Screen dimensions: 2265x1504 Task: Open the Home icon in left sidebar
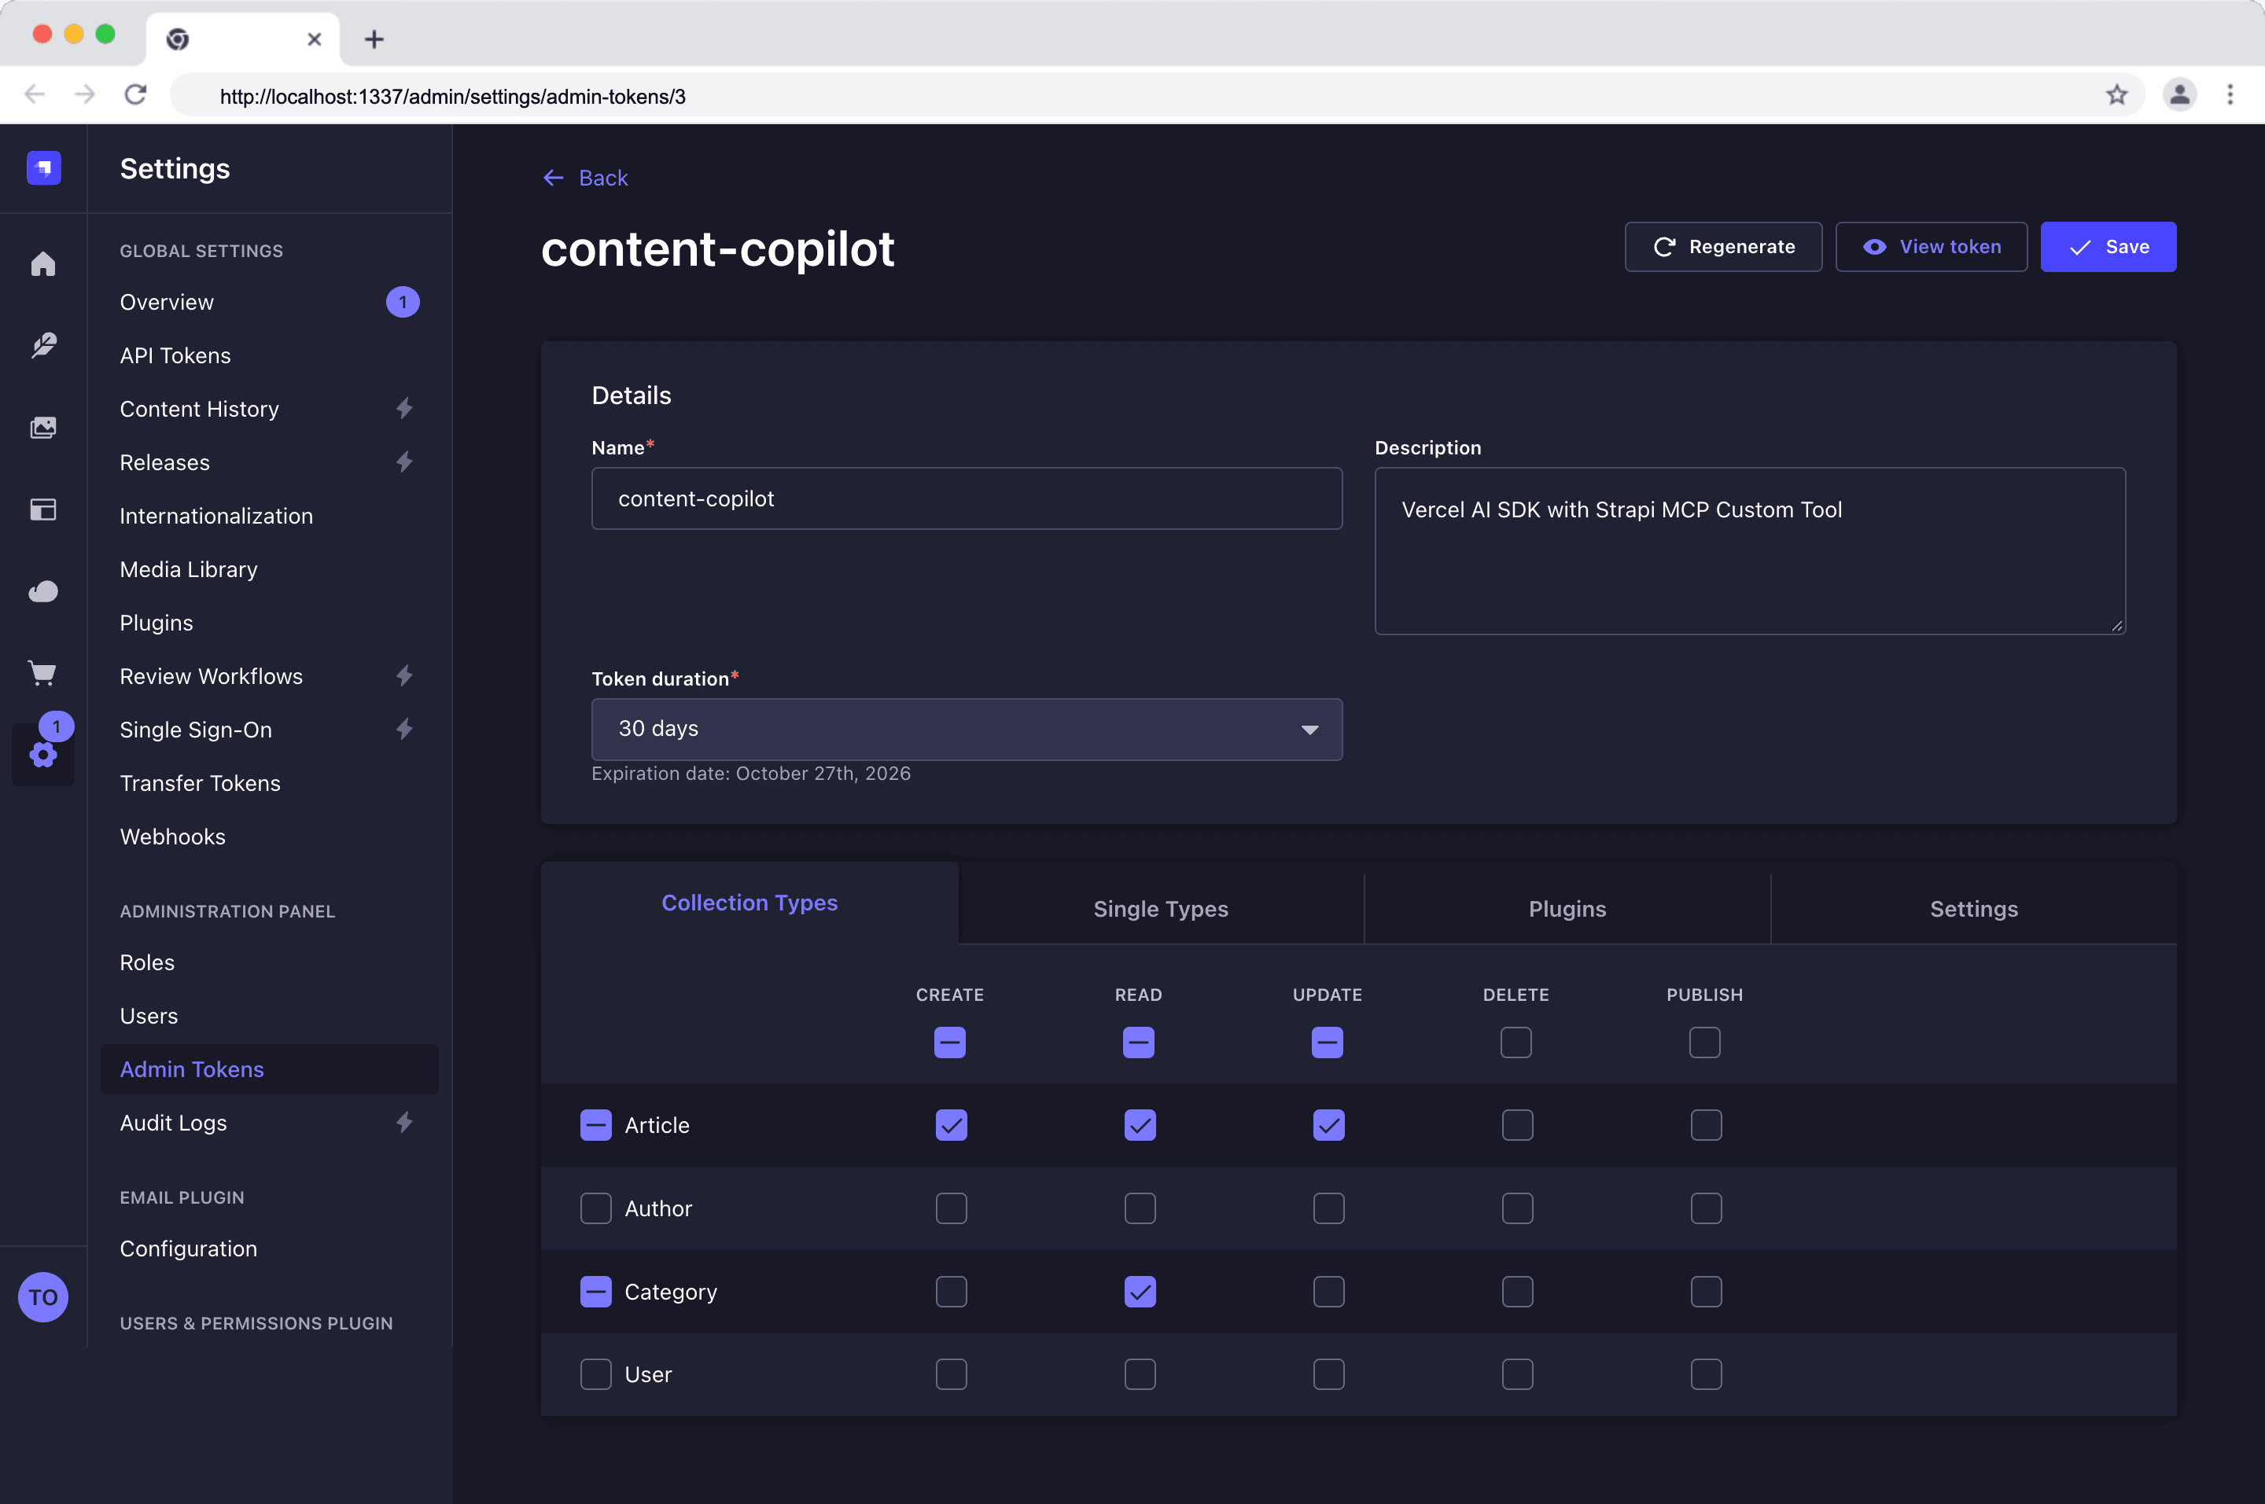pyautogui.click(x=43, y=264)
